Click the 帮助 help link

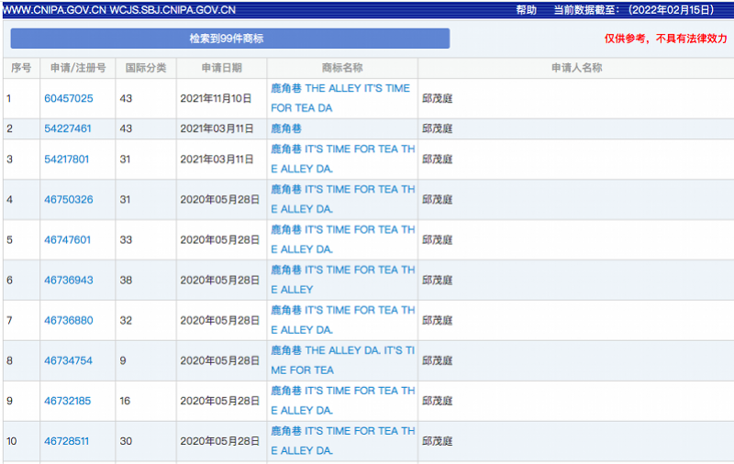pos(526,10)
